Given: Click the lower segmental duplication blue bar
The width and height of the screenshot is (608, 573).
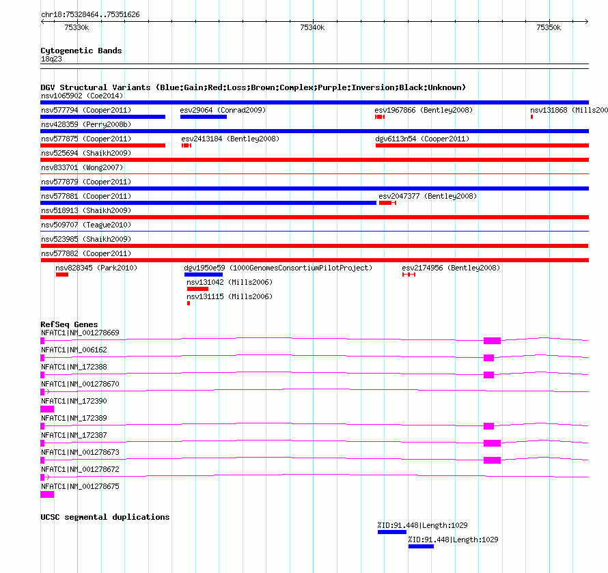Looking at the screenshot, I should coord(421,546).
